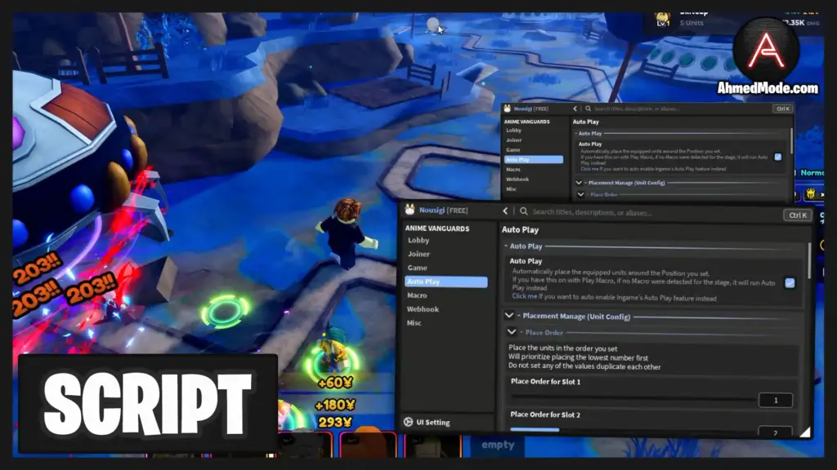Collapse the Place Order section chevron

click(x=512, y=332)
